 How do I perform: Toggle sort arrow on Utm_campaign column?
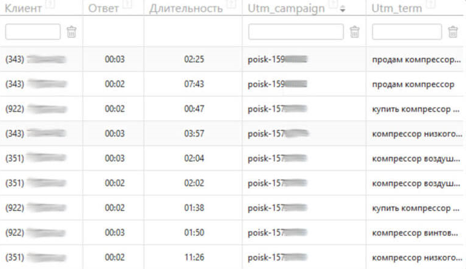pyautogui.click(x=343, y=9)
